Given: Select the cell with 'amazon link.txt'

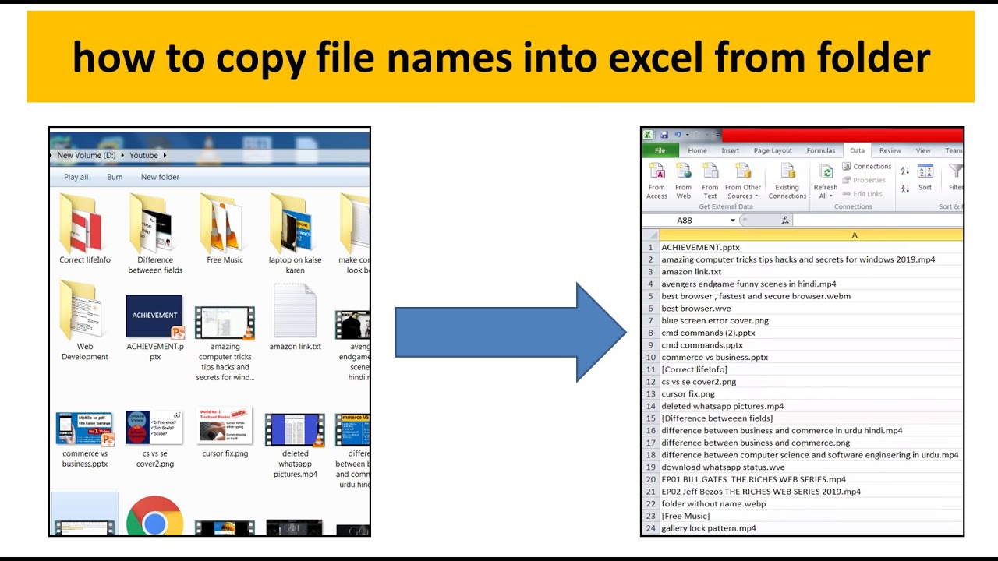Looking at the screenshot, I should 811,272.
